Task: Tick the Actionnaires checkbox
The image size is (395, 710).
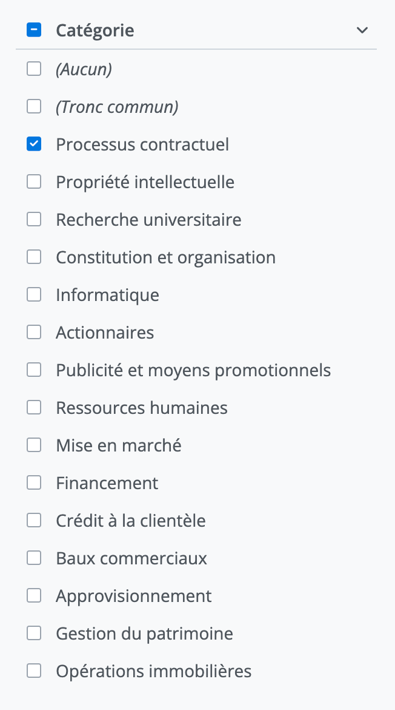Action: 34,333
